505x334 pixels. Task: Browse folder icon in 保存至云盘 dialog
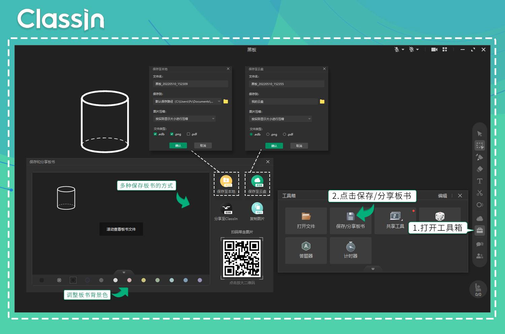322,101
